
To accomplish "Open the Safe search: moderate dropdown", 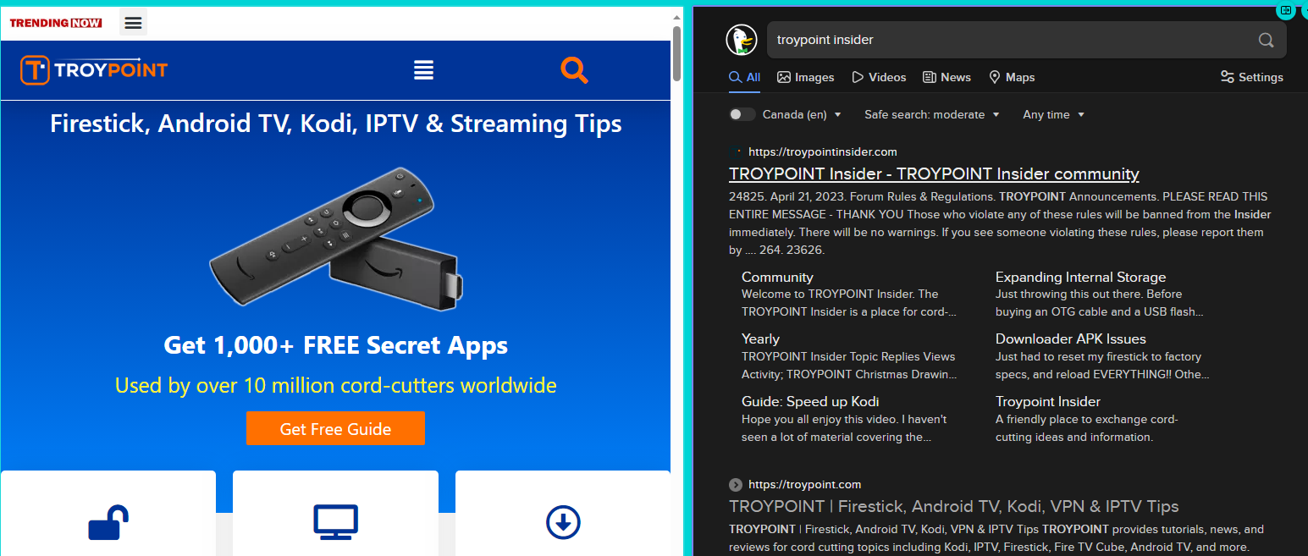I will tap(932, 114).
